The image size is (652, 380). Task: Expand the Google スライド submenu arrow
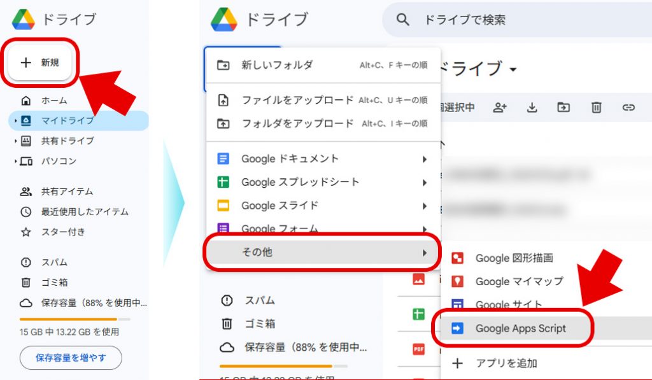coord(425,206)
